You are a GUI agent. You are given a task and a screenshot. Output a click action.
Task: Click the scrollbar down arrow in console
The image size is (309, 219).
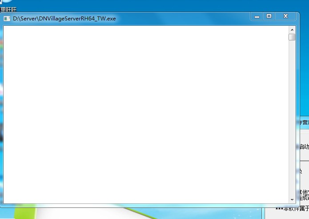(x=292, y=200)
